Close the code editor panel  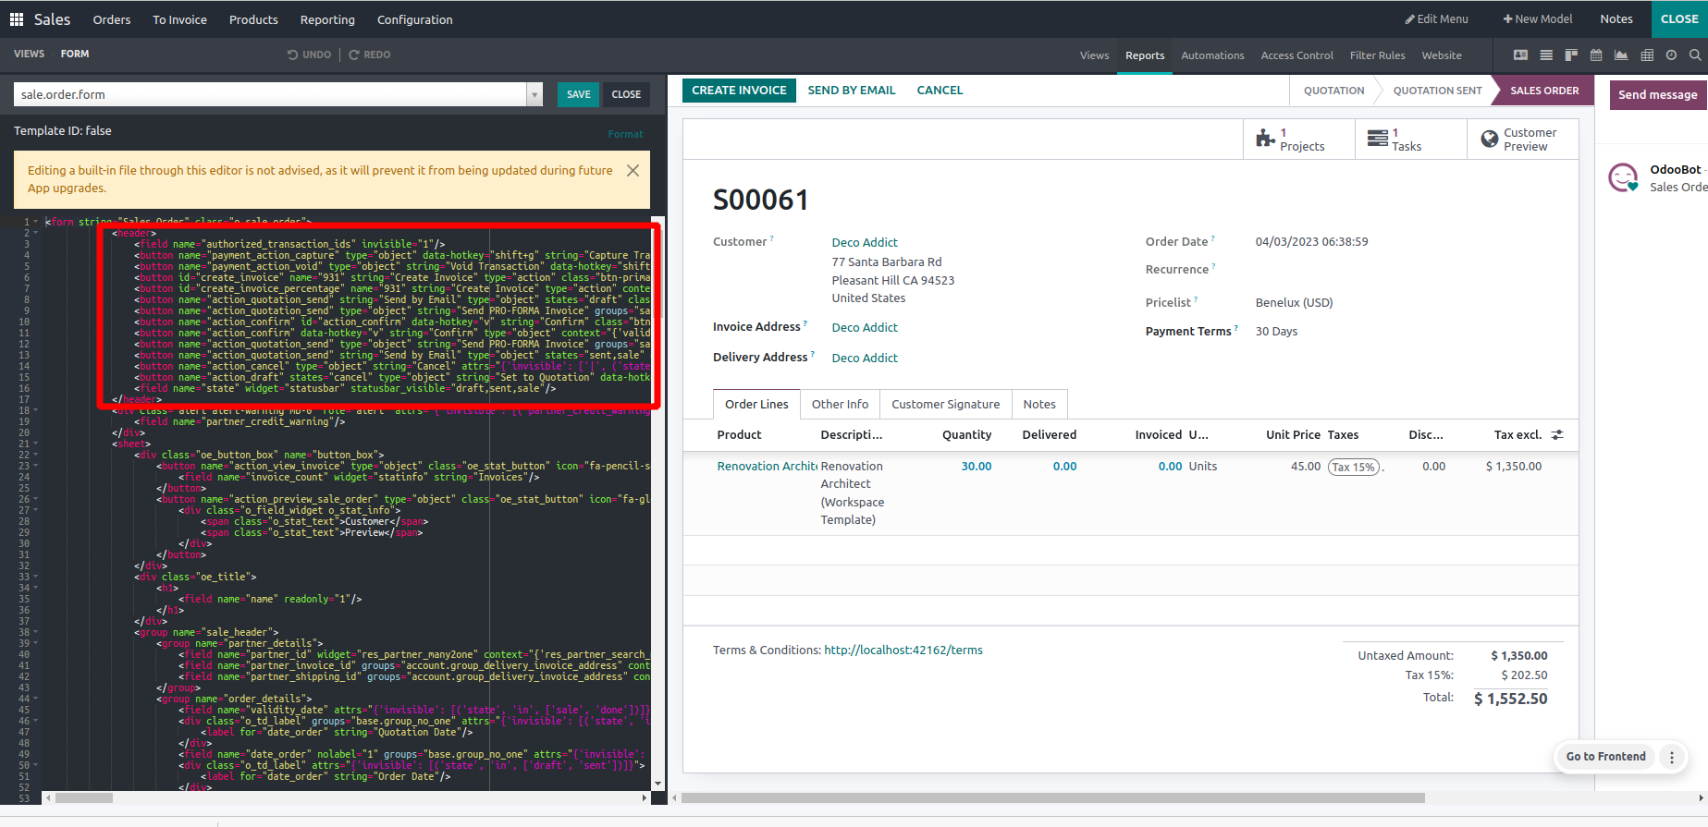pos(626,94)
